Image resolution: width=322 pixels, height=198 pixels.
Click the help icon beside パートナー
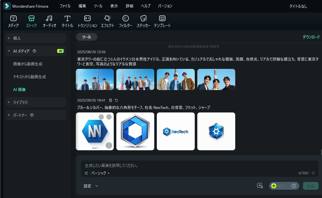point(32,115)
